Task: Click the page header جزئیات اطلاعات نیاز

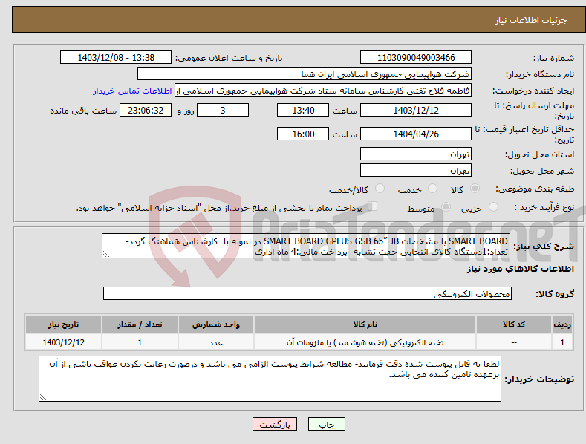Action: [531, 20]
